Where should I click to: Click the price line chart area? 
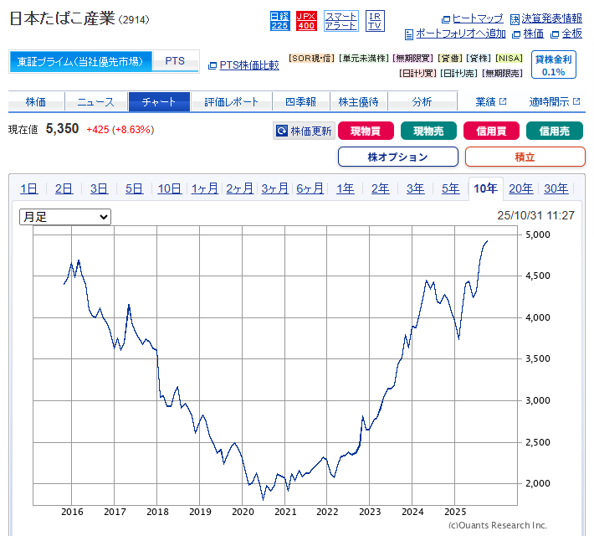pos(275,366)
